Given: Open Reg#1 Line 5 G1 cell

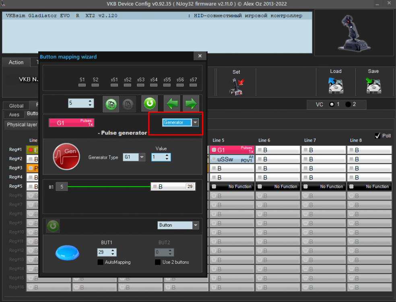Looking at the screenshot, I should [232, 150].
